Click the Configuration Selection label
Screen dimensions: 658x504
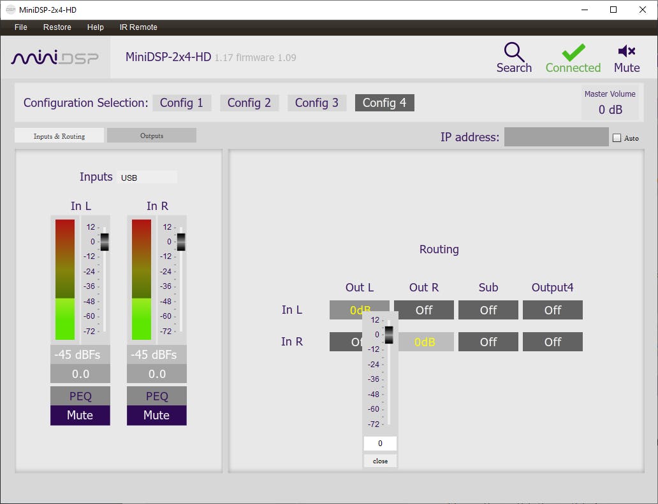(x=85, y=102)
